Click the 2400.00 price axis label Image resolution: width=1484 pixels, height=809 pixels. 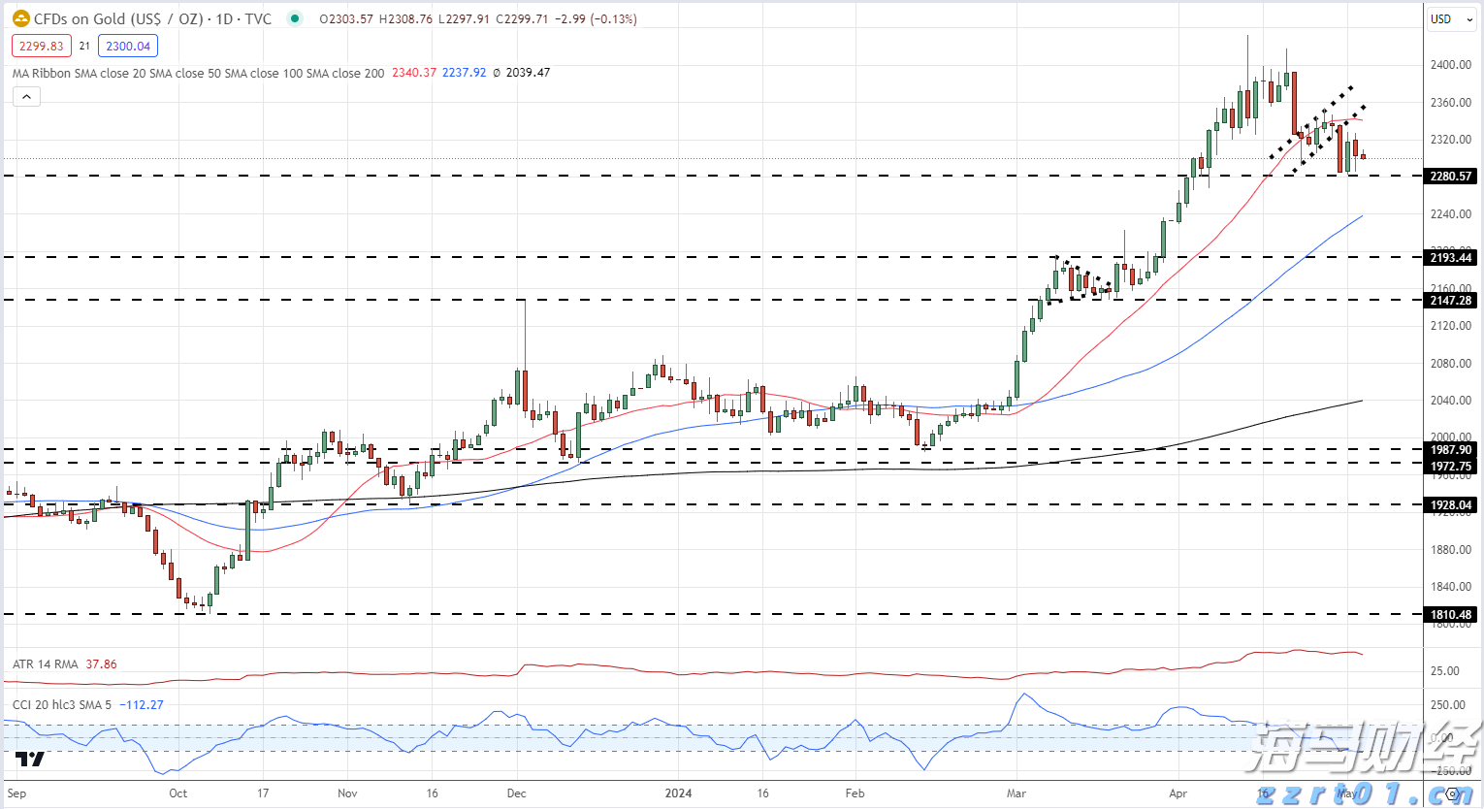pos(1450,65)
